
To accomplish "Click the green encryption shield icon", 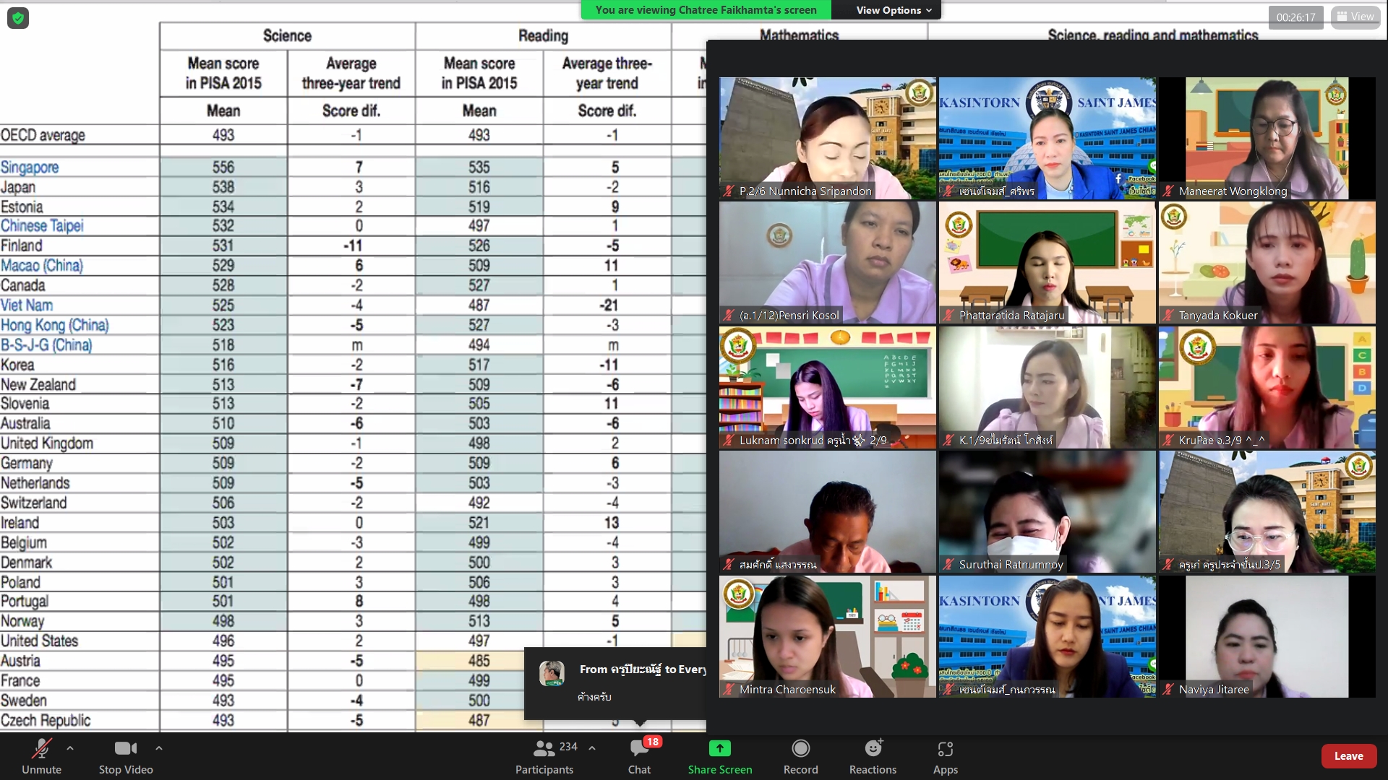I will click(x=18, y=18).
